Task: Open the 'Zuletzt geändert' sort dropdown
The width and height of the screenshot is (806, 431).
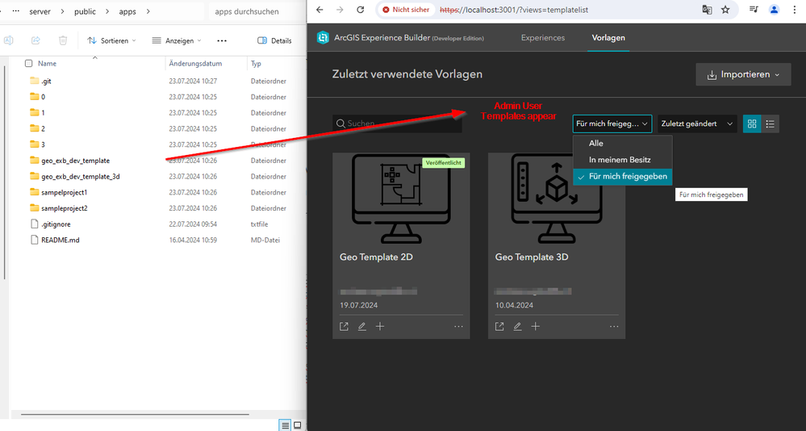Action: click(697, 124)
